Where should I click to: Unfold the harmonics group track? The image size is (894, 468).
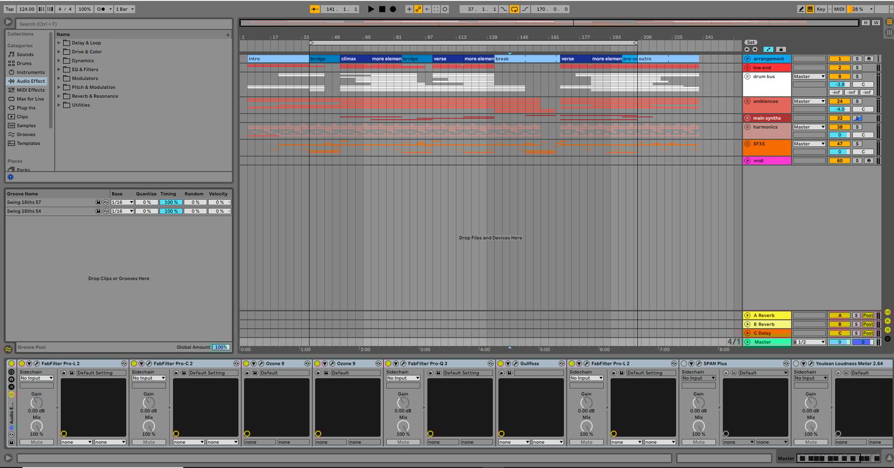coord(747,127)
